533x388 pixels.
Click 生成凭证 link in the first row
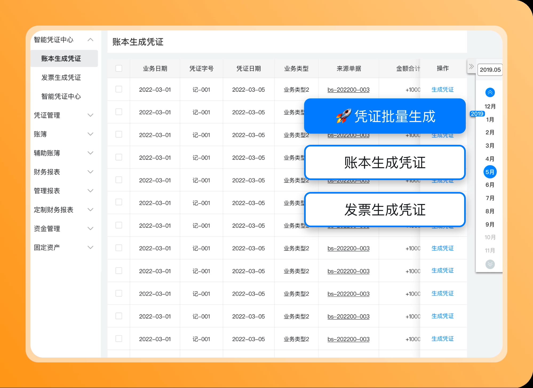coord(443,90)
